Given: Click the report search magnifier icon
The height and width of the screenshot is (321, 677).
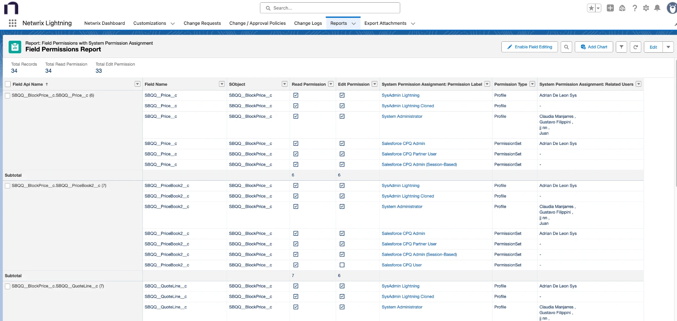Looking at the screenshot, I should 566,47.
